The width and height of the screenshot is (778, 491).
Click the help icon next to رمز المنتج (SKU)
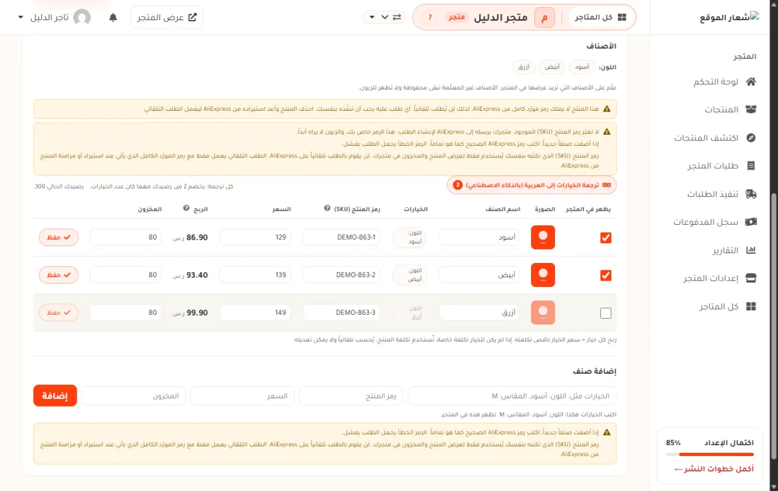[327, 209]
